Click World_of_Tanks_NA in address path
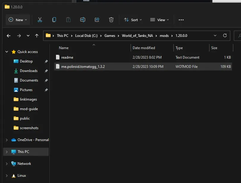This screenshot has width=241, height=183. pos(138,36)
